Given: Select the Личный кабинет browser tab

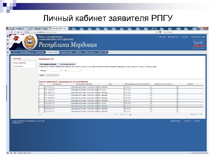Looking at the screenshot, I should pyautogui.click(x=59, y=28).
